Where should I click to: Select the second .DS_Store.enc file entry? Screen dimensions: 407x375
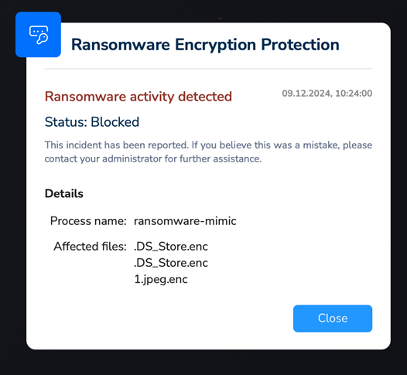coord(171,263)
